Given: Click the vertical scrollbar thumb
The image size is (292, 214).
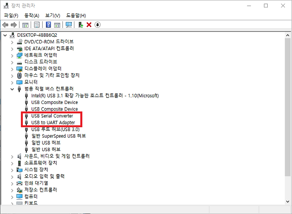Looking at the screenshot, I should (x=288, y=107).
